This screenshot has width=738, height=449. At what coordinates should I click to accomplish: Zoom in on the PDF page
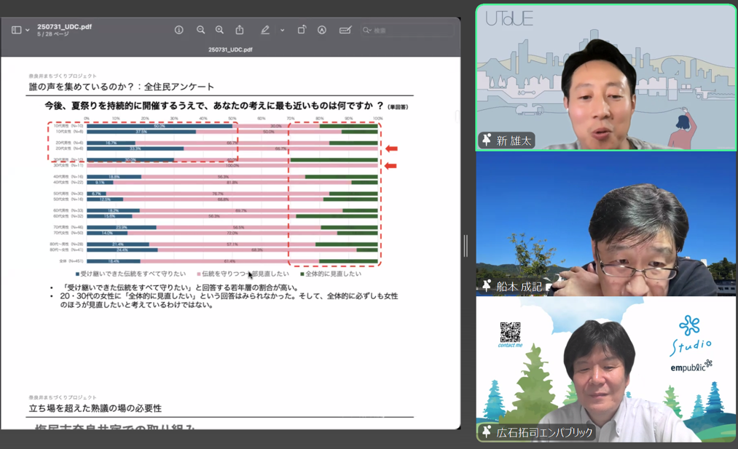point(219,30)
